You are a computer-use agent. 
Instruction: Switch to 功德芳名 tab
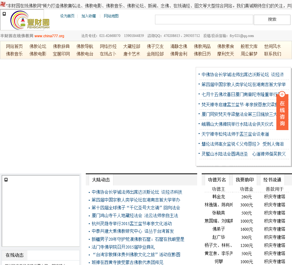click(217, 180)
